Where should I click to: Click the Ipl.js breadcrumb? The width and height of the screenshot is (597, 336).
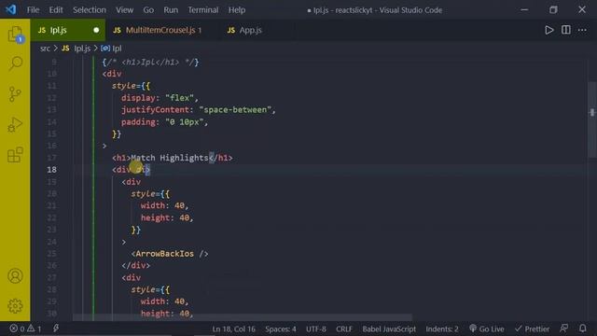click(x=76, y=49)
